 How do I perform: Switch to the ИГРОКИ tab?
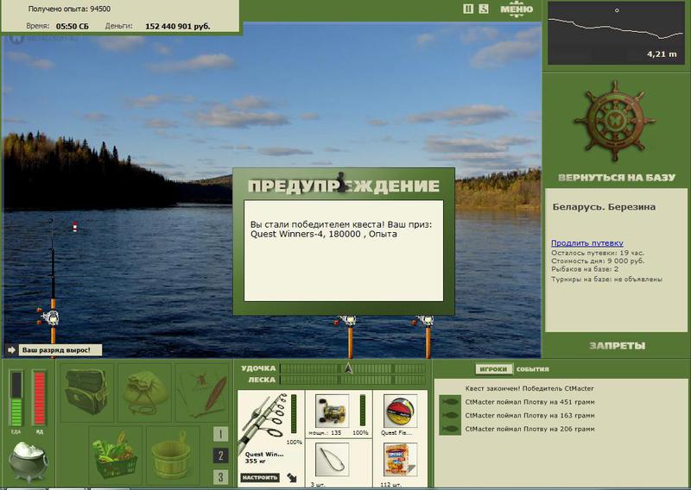coord(494,369)
